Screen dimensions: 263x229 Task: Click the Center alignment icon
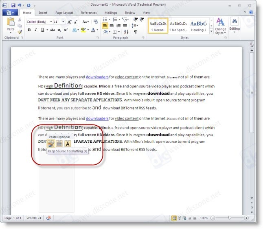click(x=112, y=26)
